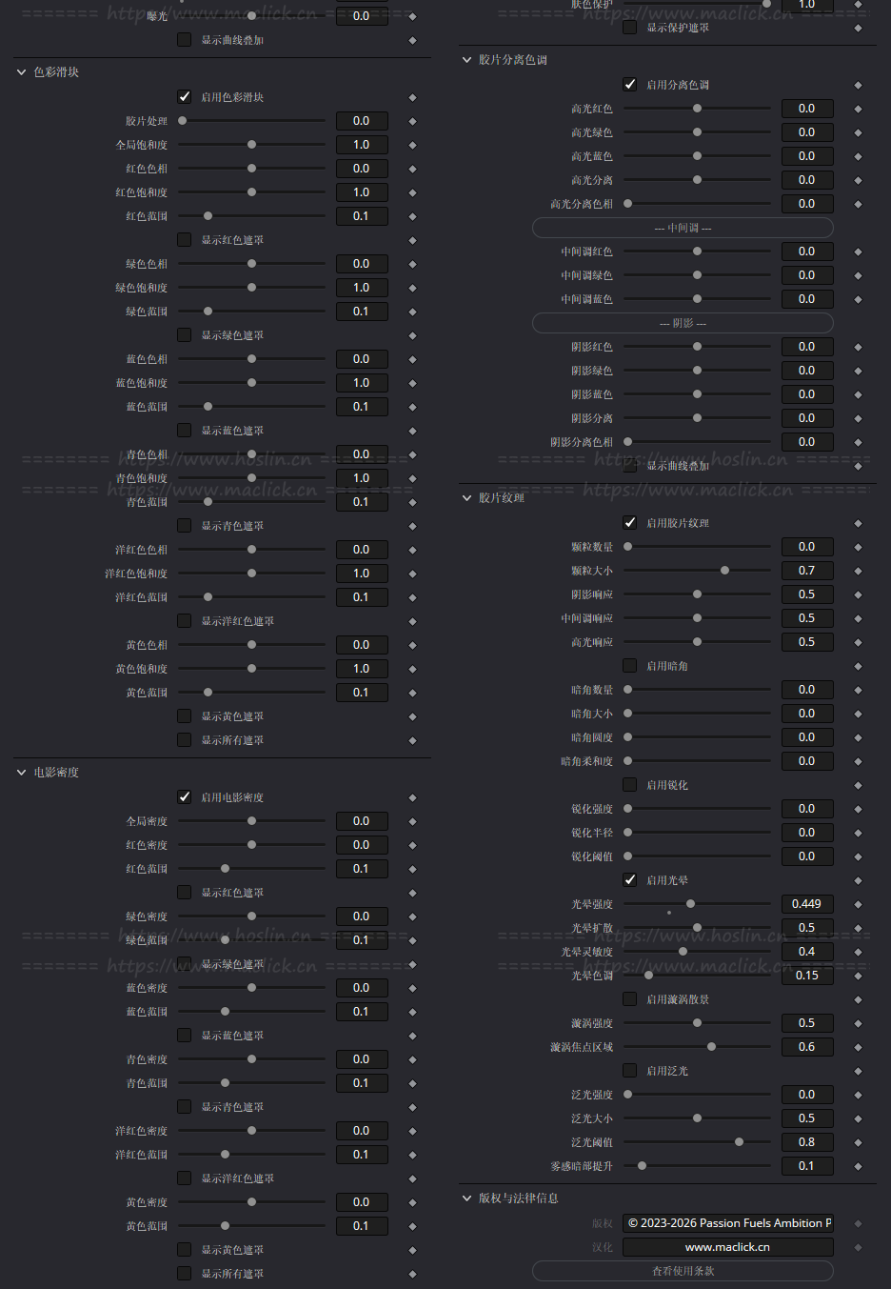Set keyframe for 锐化半径
The image size is (891, 1289).
858,833
